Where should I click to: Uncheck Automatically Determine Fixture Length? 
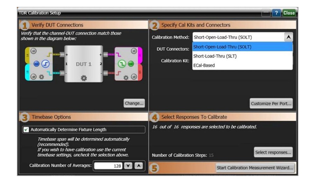[x=26, y=130]
